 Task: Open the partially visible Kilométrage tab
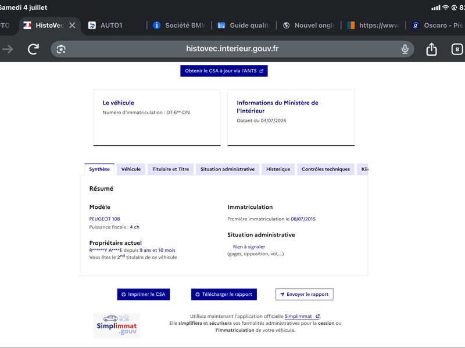(x=363, y=169)
